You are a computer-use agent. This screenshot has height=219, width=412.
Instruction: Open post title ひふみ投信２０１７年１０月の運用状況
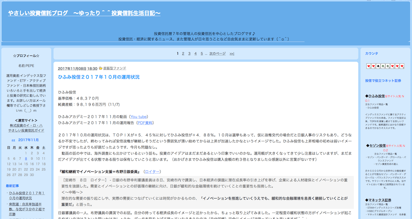pos(99,77)
